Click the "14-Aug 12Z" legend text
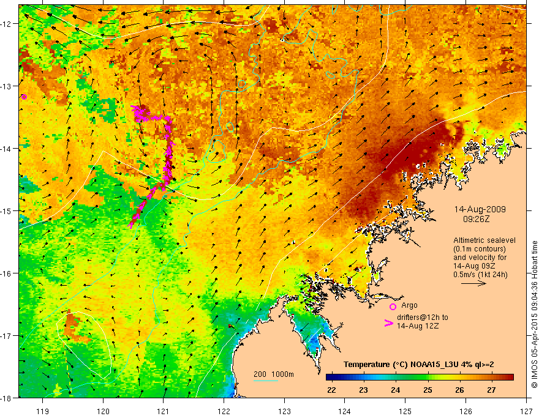 point(418,326)
